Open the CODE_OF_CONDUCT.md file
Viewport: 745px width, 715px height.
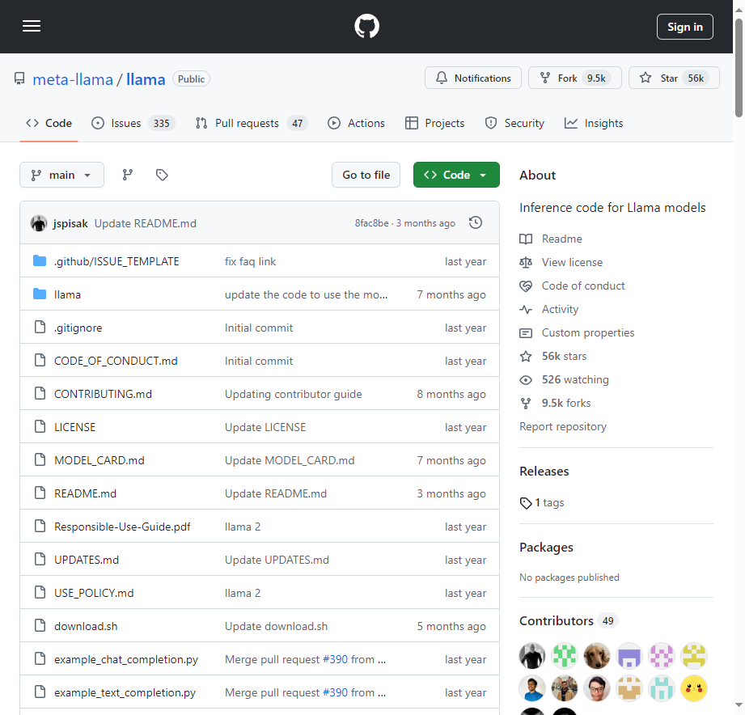point(116,361)
